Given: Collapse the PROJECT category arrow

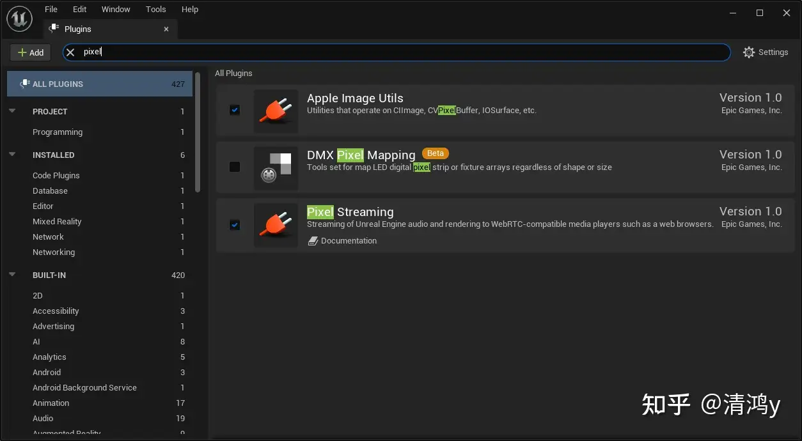Looking at the screenshot, I should (x=12, y=111).
